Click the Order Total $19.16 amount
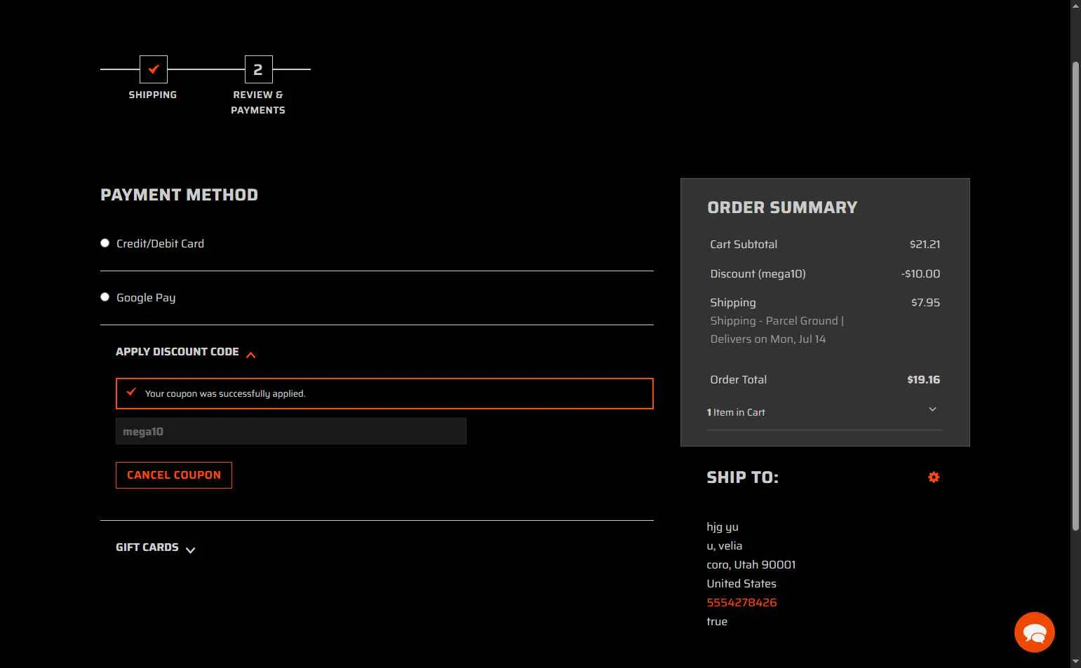The width and height of the screenshot is (1081, 668). (x=923, y=380)
